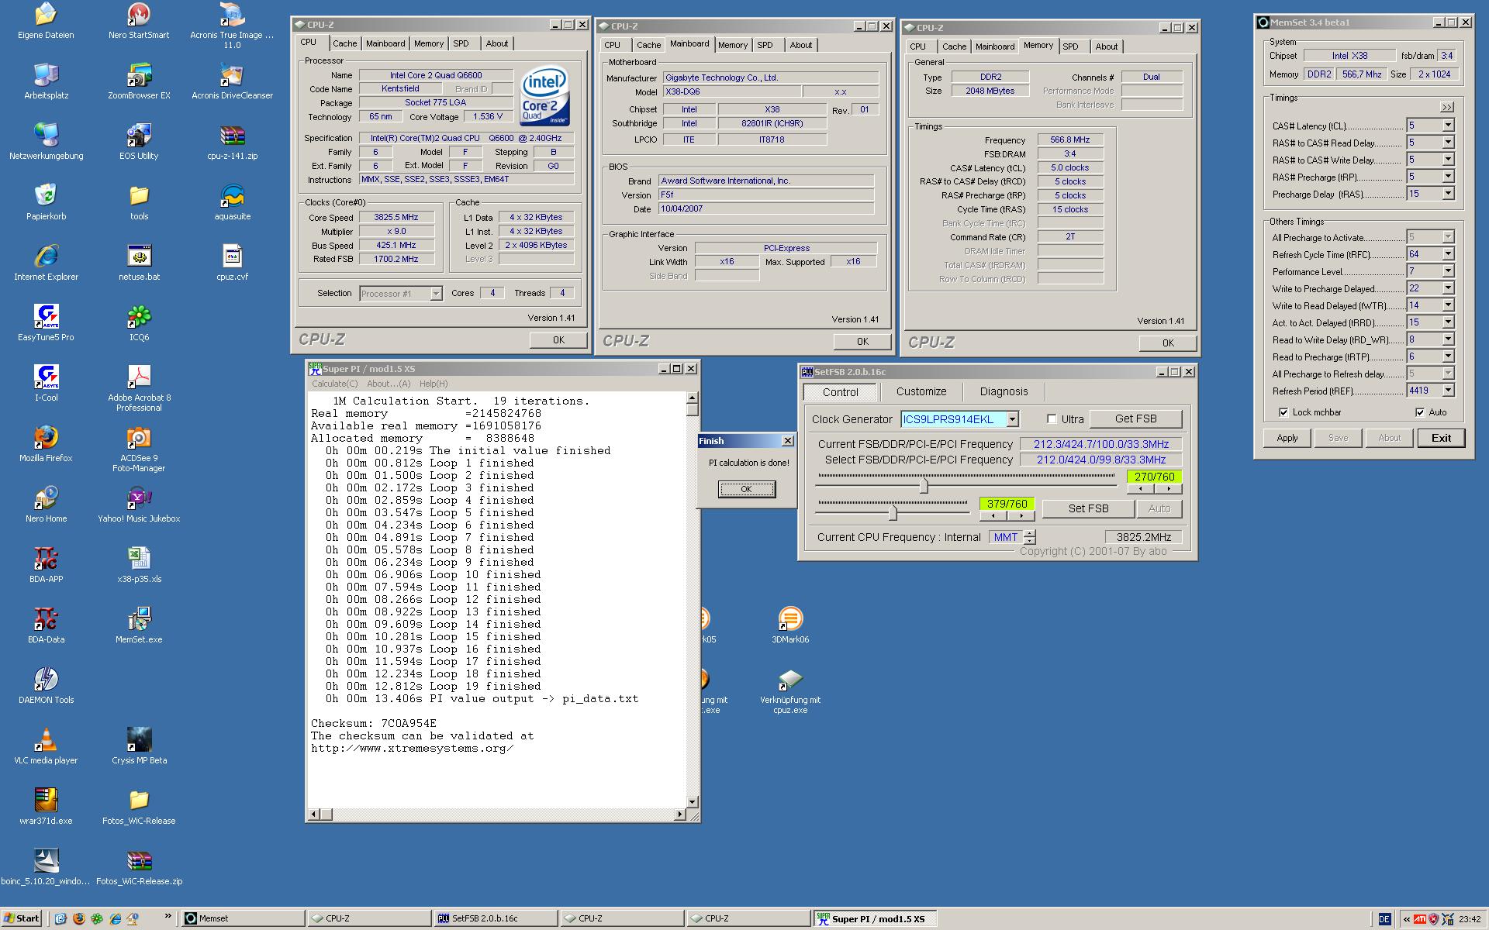Open the ZoomBrowser EX desktop icon

click(x=139, y=81)
